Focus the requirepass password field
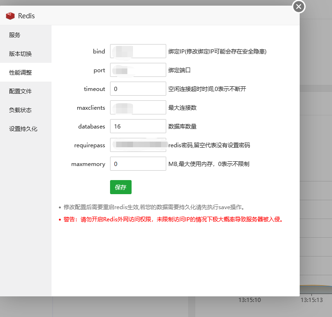This screenshot has width=332, height=317. point(138,145)
